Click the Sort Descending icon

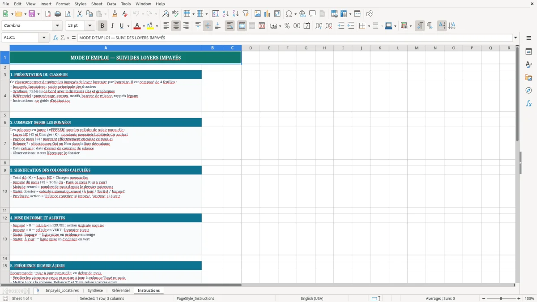[x=236, y=14]
